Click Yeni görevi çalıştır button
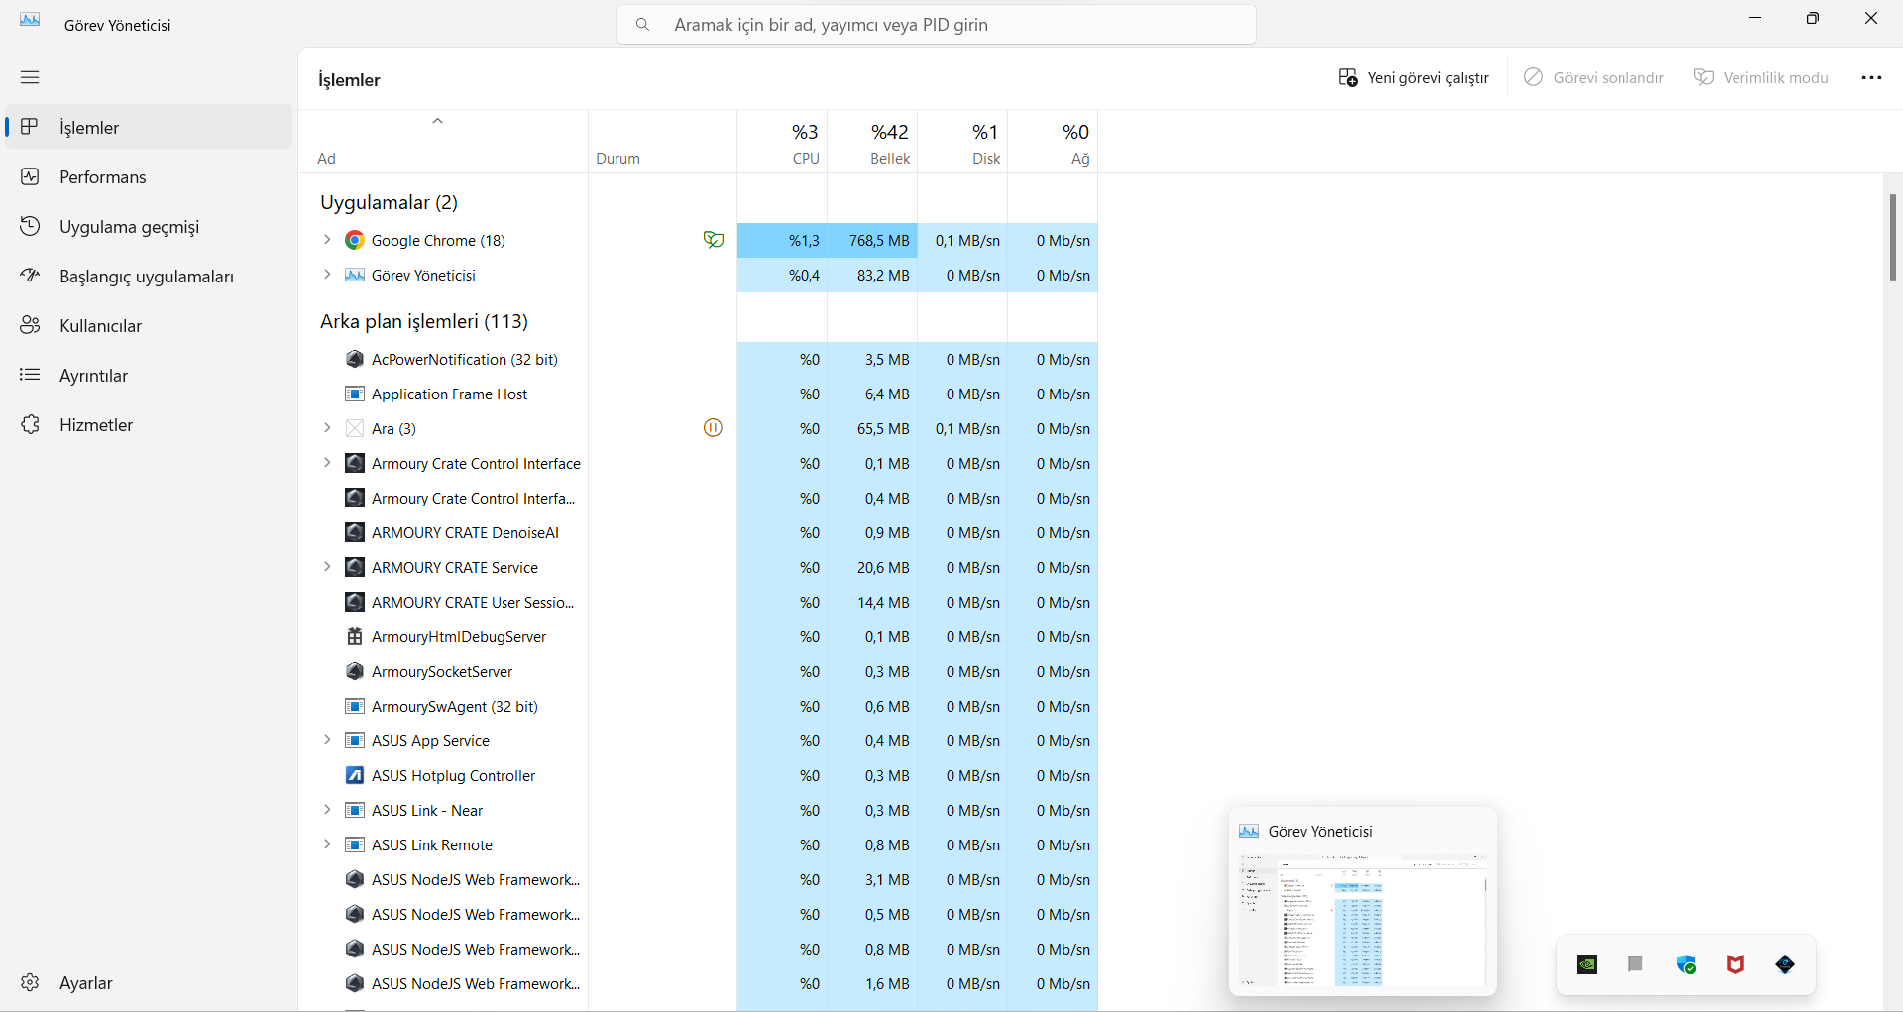The width and height of the screenshot is (1903, 1012). click(x=1413, y=77)
